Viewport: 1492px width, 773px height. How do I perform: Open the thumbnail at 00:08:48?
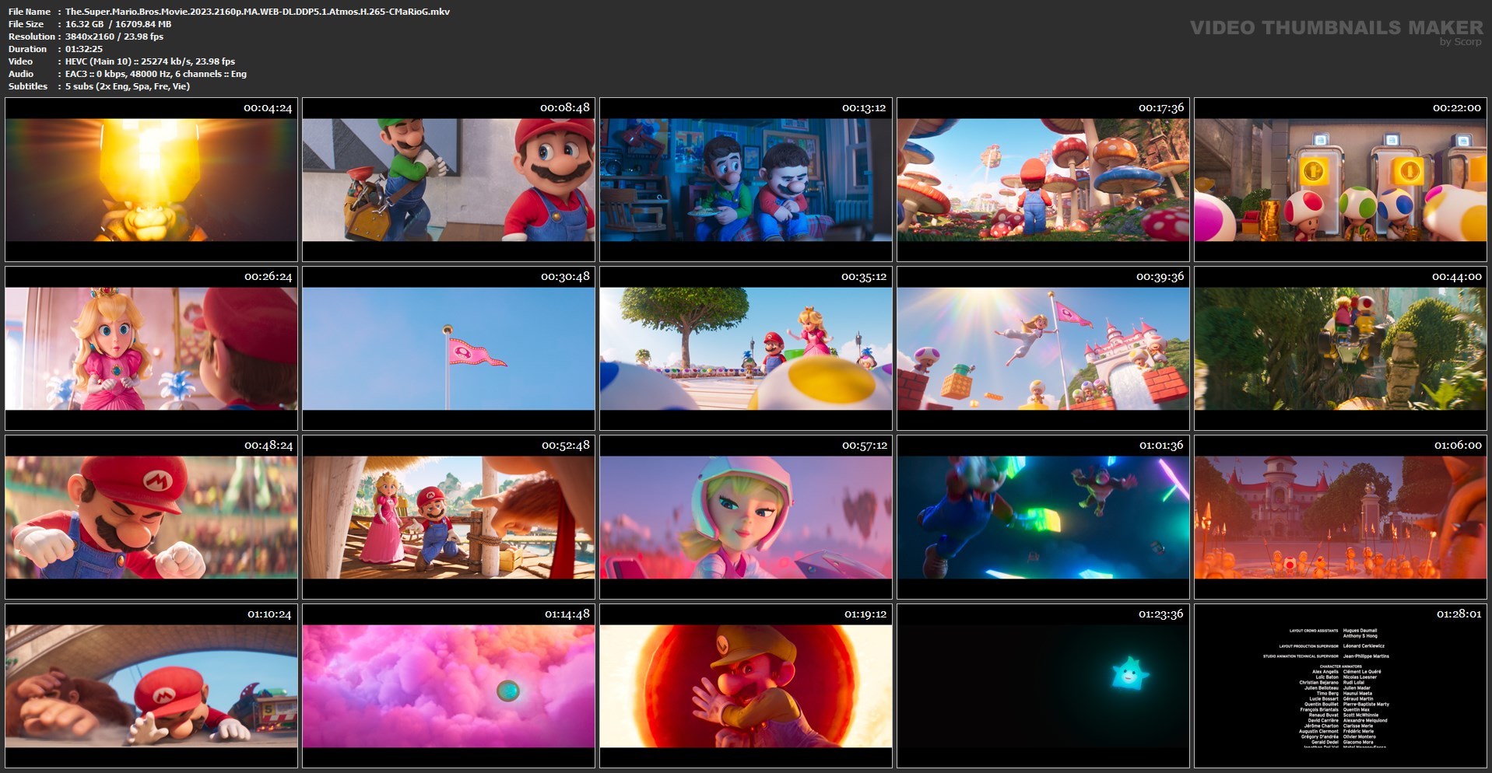[x=448, y=180]
